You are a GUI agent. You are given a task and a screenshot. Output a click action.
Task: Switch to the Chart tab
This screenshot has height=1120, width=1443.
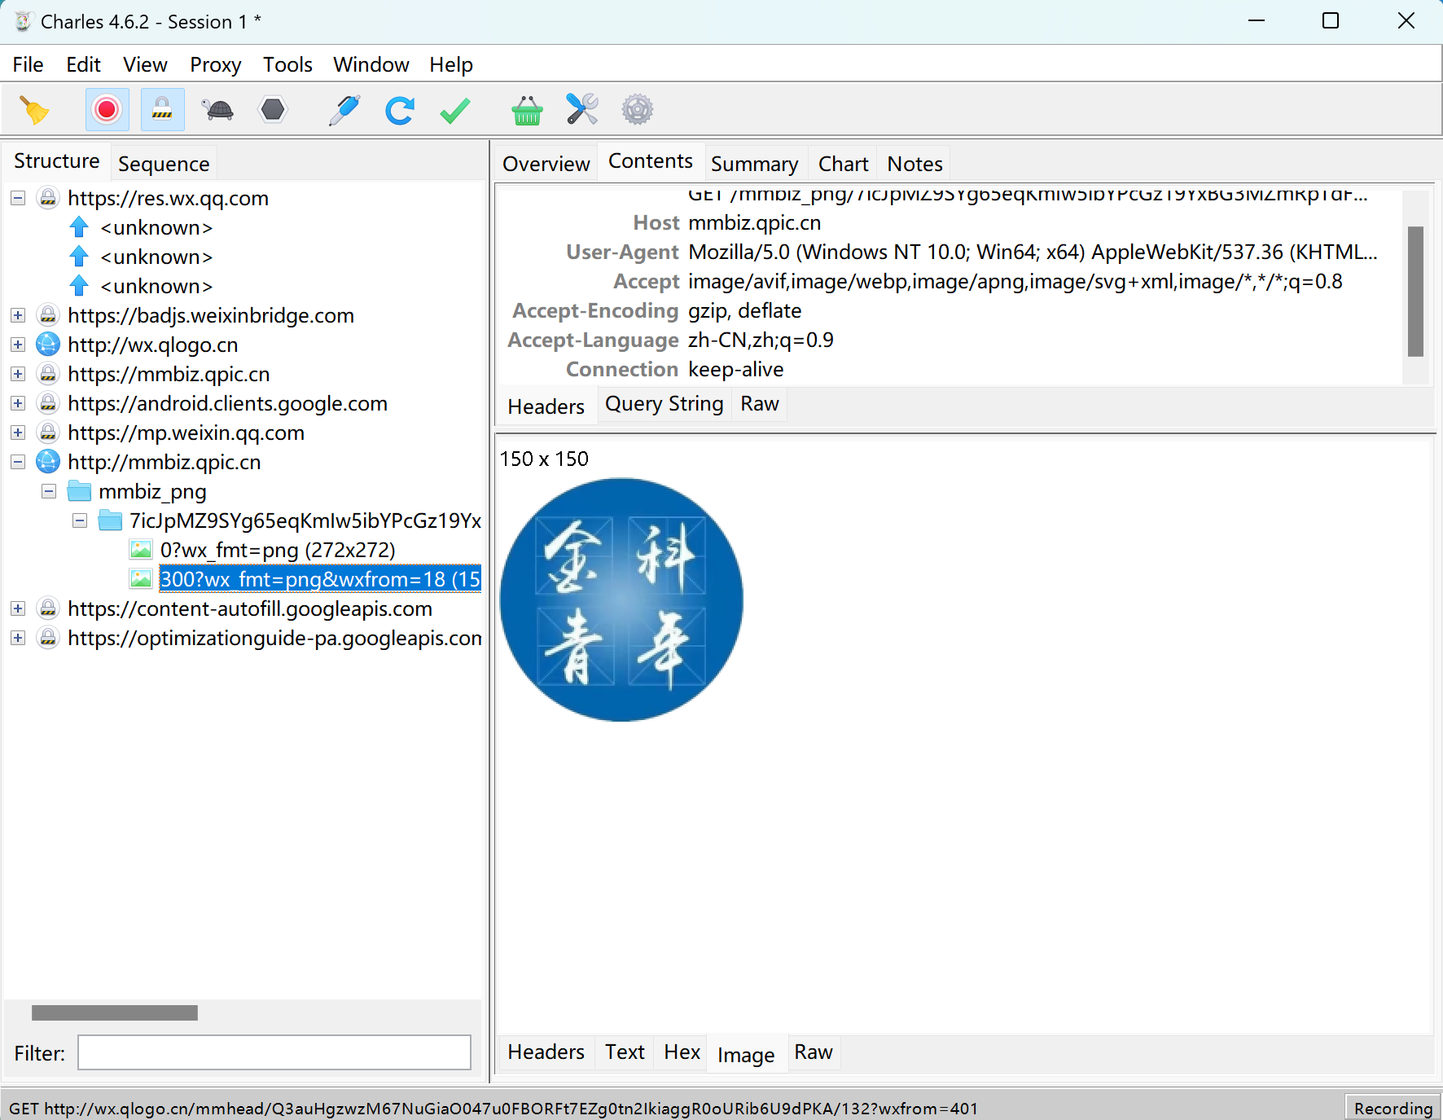[x=843, y=164]
